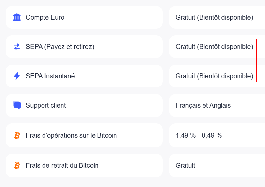The height and width of the screenshot is (187, 265).
Task: Click the word Gratuit in the Compte Euro row
Action: click(185, 17)
